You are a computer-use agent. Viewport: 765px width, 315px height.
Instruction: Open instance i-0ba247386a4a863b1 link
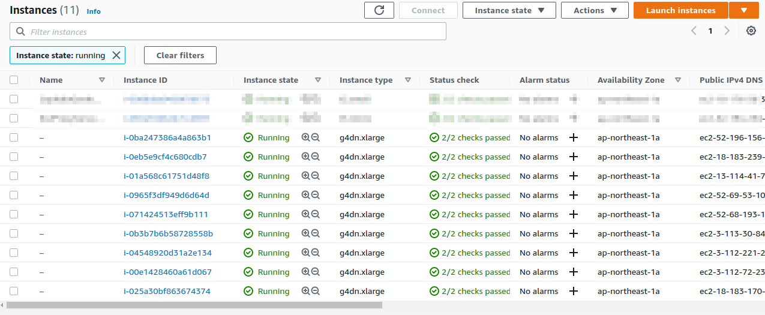pyautogui.click(x=167, y=137)
